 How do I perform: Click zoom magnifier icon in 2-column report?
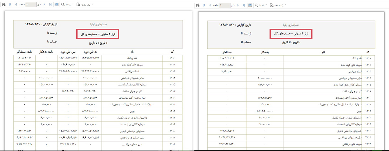(256, 5)
